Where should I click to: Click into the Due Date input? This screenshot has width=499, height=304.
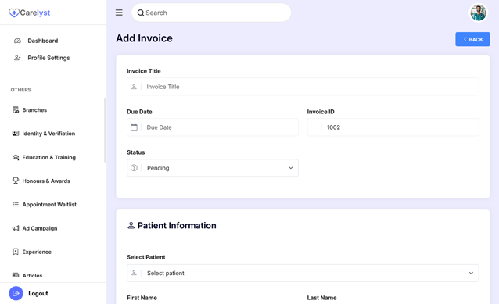coord(213,127)
